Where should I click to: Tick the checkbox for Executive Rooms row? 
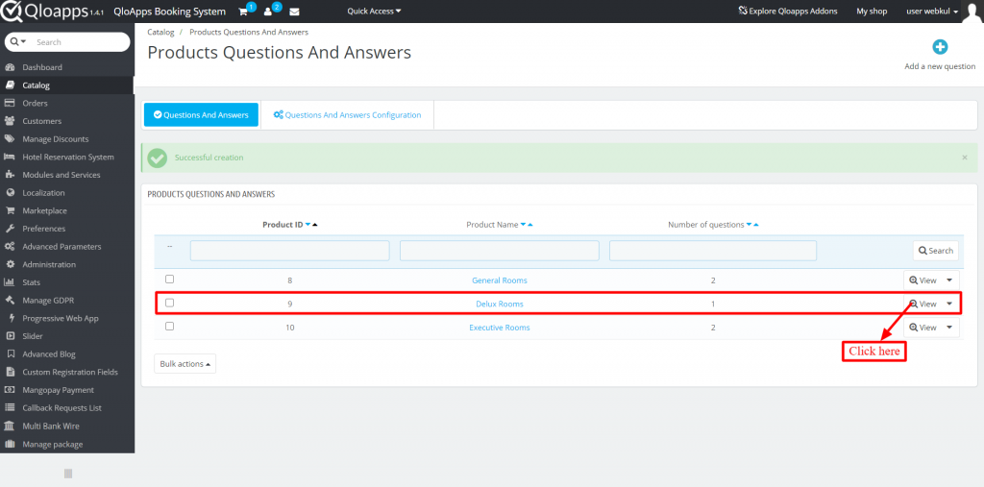coord(169,327)
